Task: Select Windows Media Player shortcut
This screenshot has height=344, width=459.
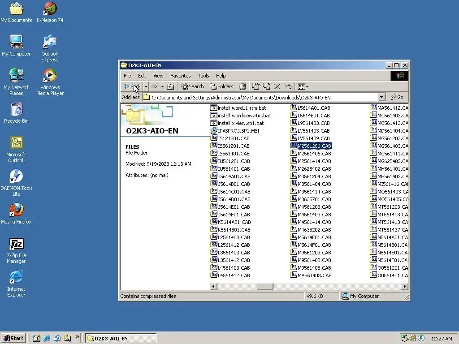Action: click(50, 82)
